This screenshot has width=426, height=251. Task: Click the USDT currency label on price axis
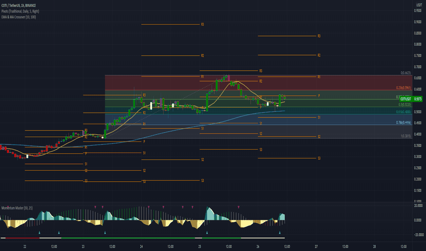(x=419, y=5)
